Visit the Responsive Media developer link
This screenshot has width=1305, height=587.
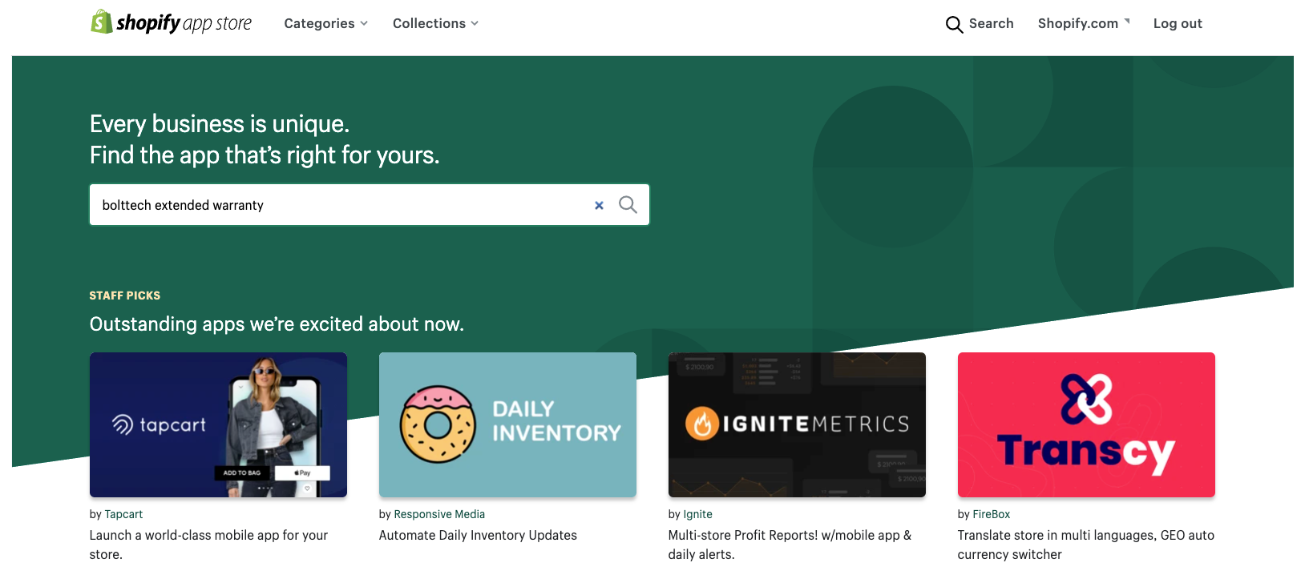click(x=439, y=514)
